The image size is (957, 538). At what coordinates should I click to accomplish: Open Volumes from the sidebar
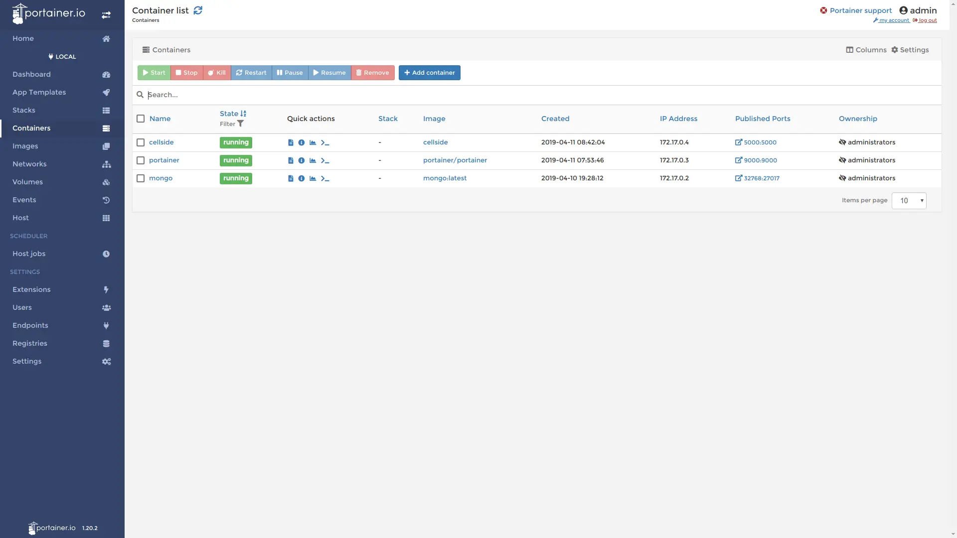[x=27, y=182]
